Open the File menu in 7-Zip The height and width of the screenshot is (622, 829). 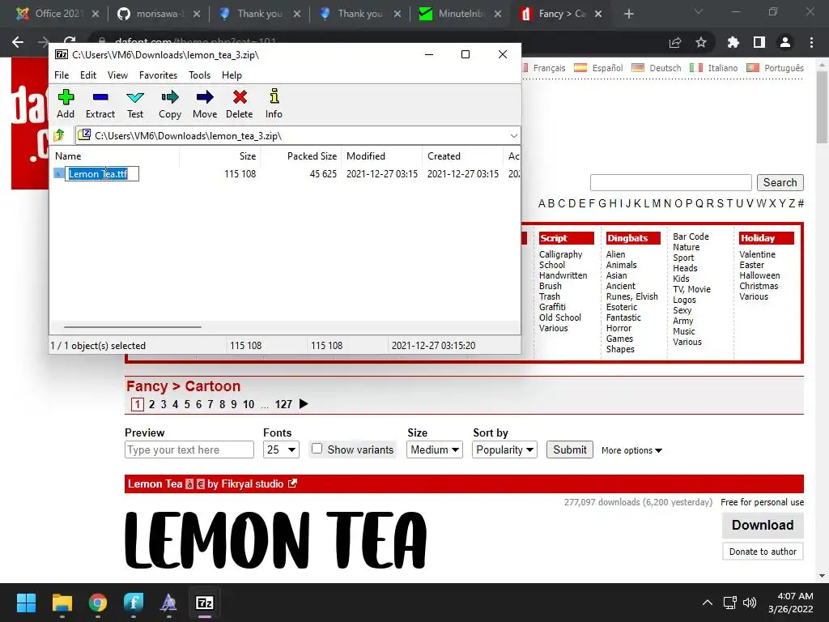[x=62, y=75]
